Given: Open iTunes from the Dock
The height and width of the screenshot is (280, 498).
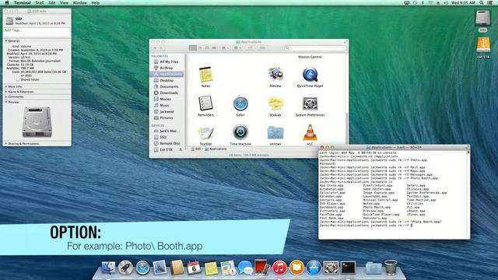Looking at the screenshot, I should pos(279,268).
